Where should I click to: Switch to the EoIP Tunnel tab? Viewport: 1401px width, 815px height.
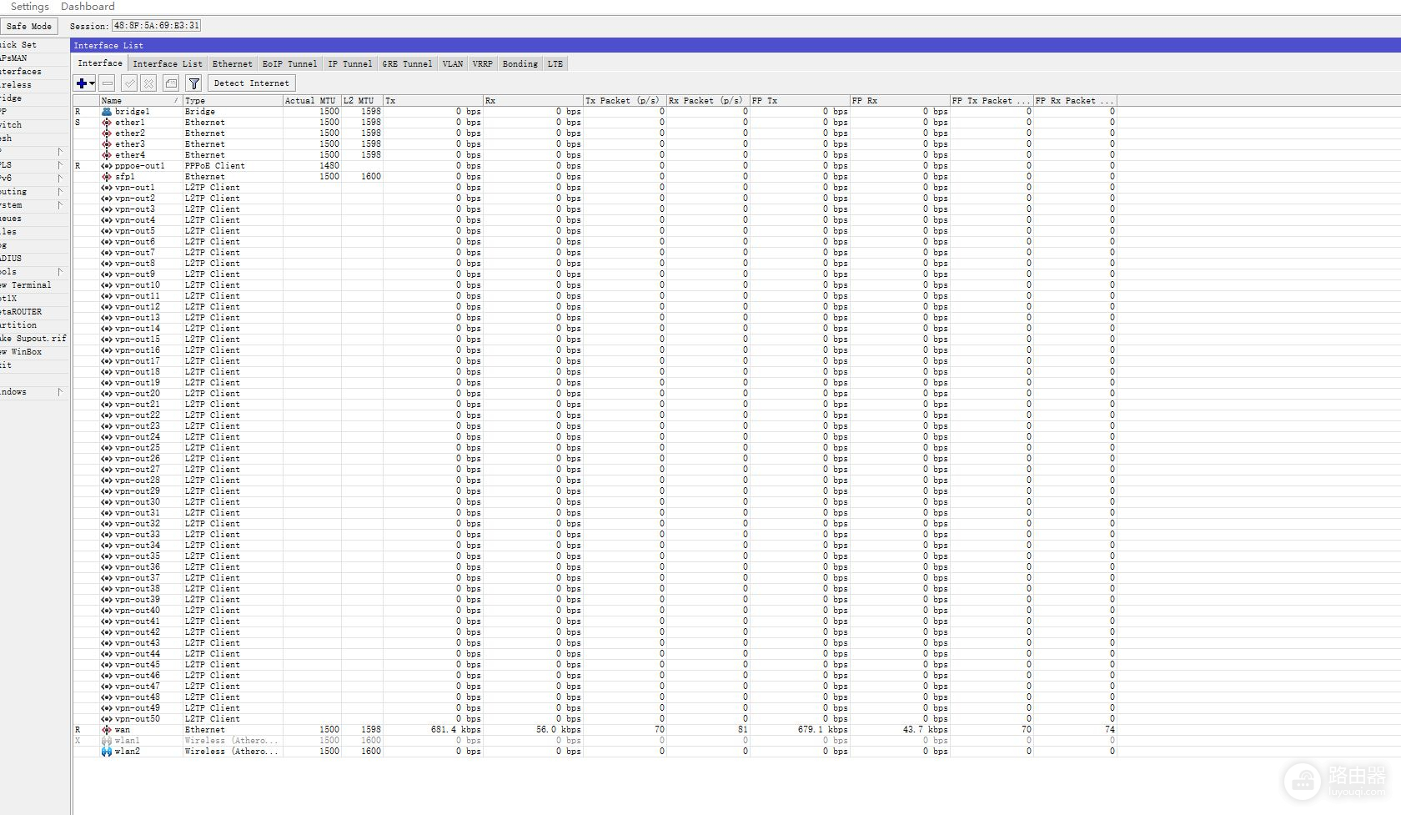coord(289,64)
